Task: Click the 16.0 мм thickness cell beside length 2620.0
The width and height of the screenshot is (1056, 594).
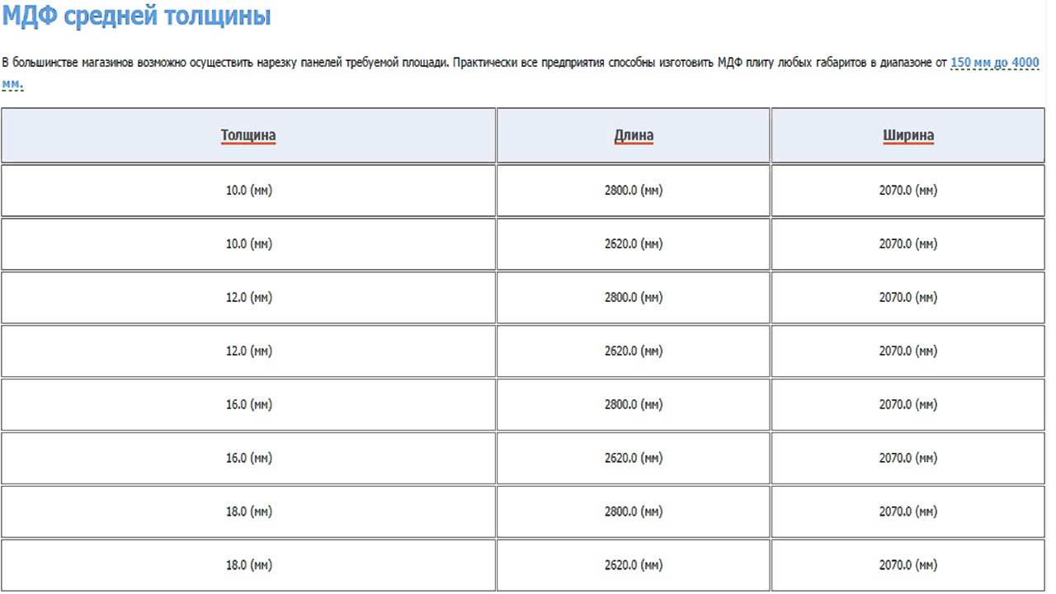Action: tap(248, 459)
